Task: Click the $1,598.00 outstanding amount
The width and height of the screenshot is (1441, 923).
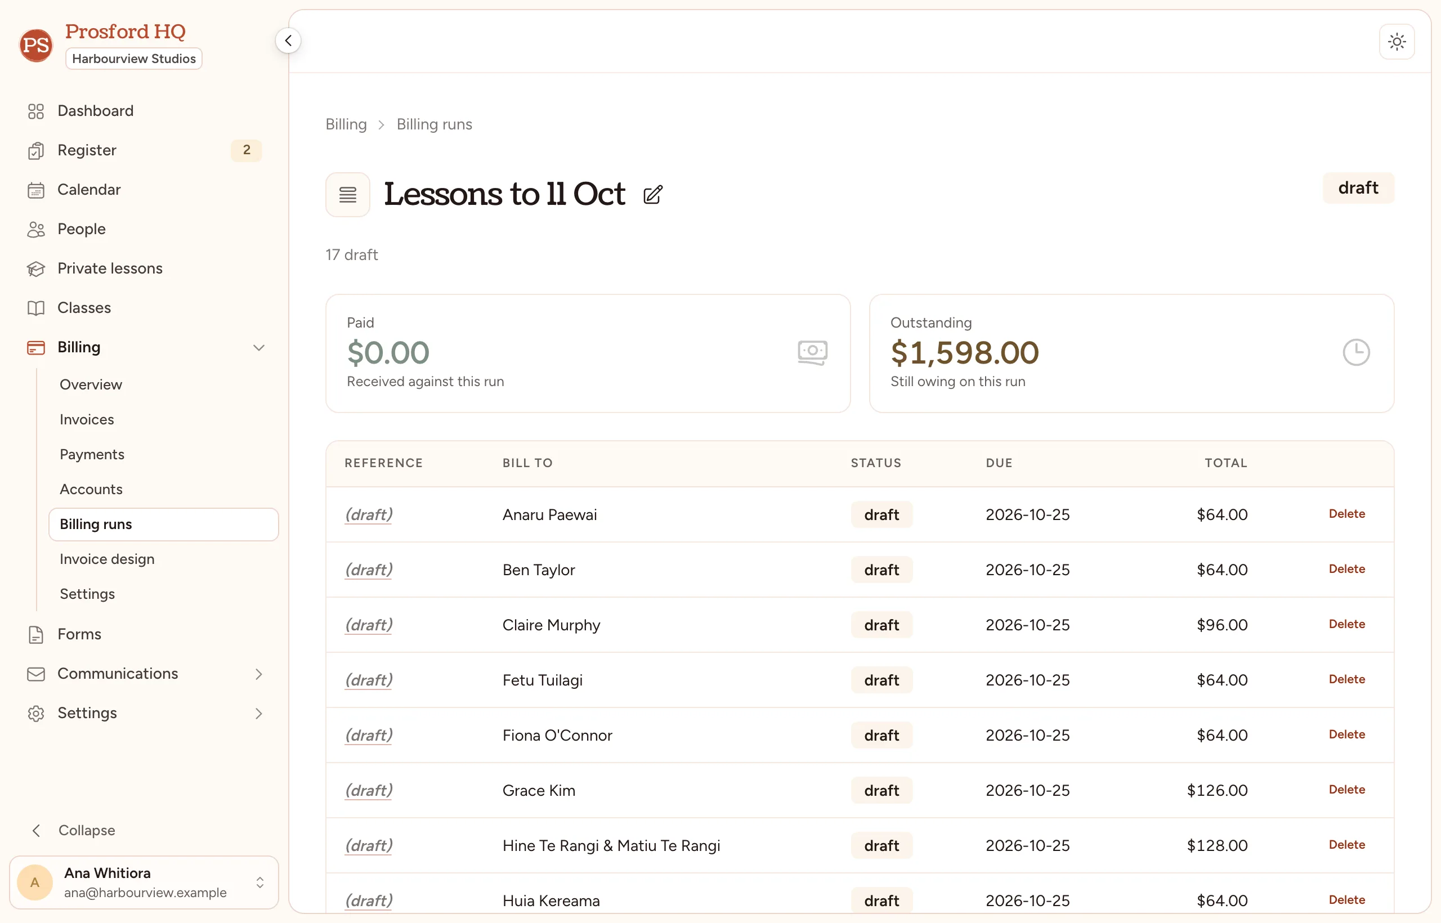Action: (964, 352)
